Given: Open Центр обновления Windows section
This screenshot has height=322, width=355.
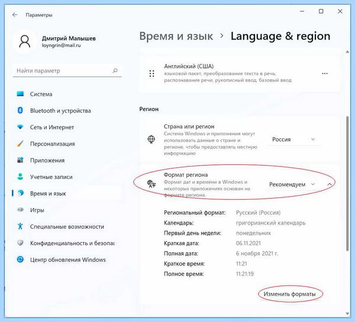Looking at the screenshot, I should pyautogui.click(x=67, y=259).
